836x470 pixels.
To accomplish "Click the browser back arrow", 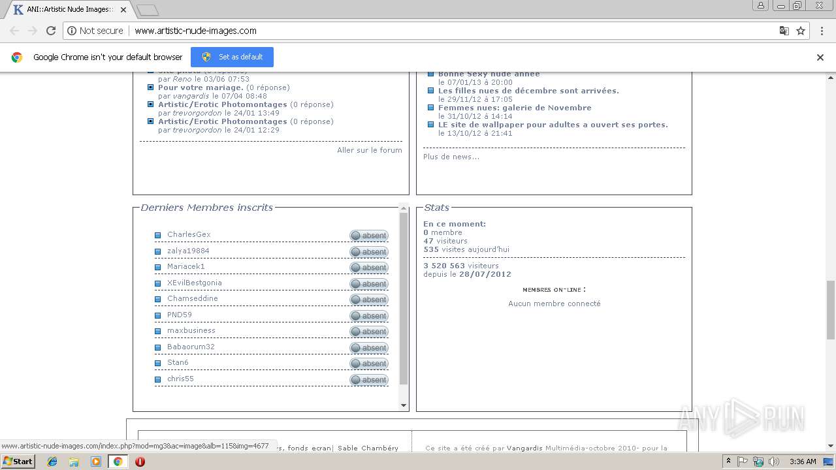I will coord(14,31).
